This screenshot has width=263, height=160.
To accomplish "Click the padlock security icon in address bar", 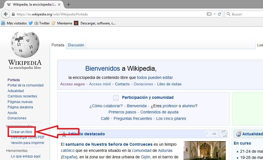I will click(13, 14).
